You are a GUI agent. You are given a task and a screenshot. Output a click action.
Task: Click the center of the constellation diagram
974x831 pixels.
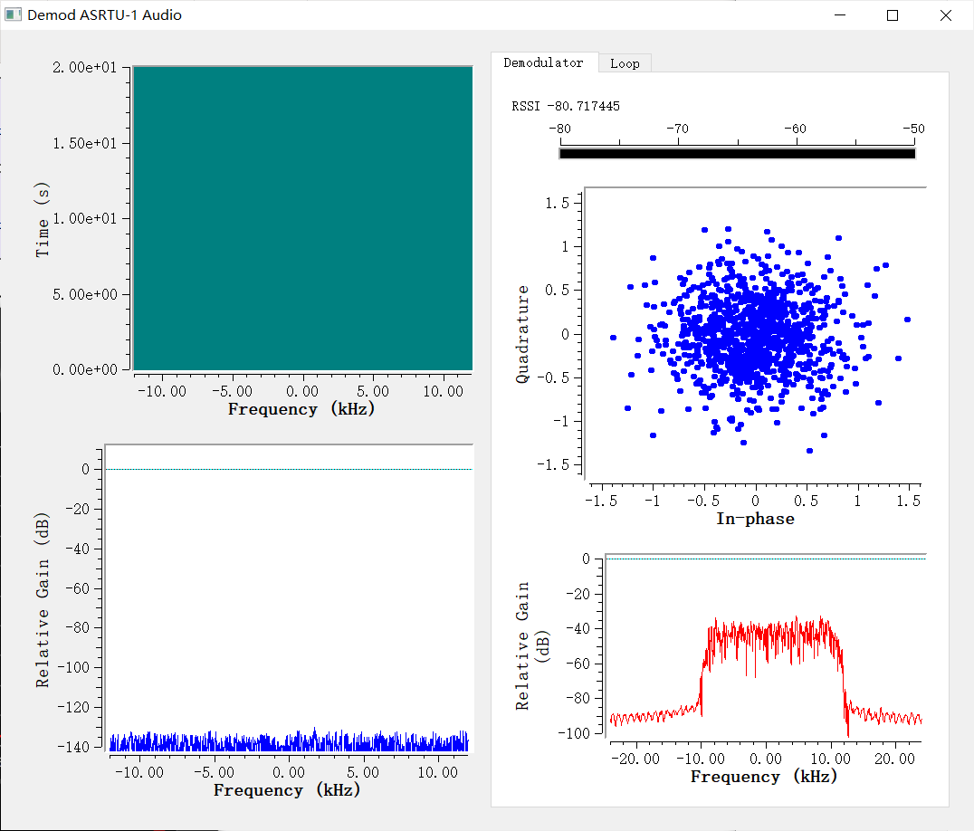click(754, 334)
